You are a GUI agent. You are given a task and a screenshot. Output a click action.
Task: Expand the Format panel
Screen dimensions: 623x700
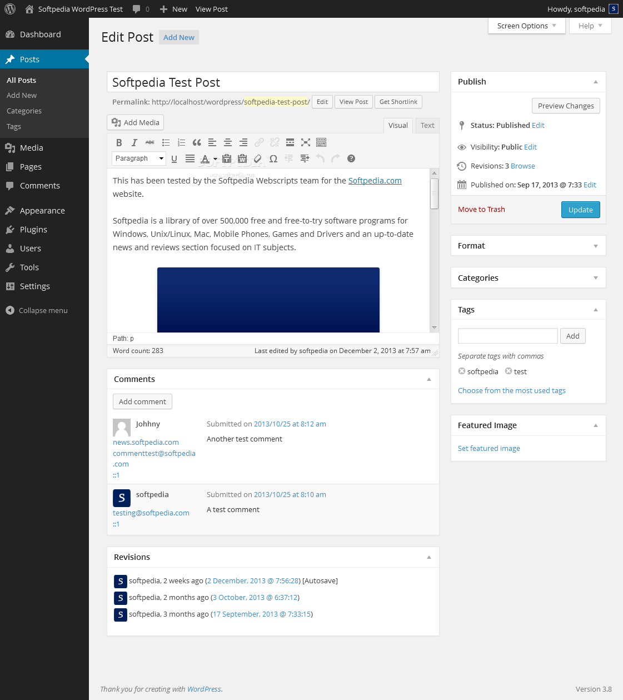(x=596, y=246)
